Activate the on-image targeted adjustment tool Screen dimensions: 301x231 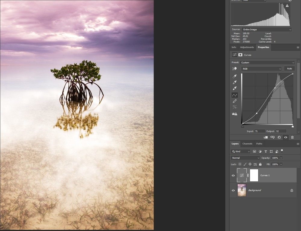point(234,68)
